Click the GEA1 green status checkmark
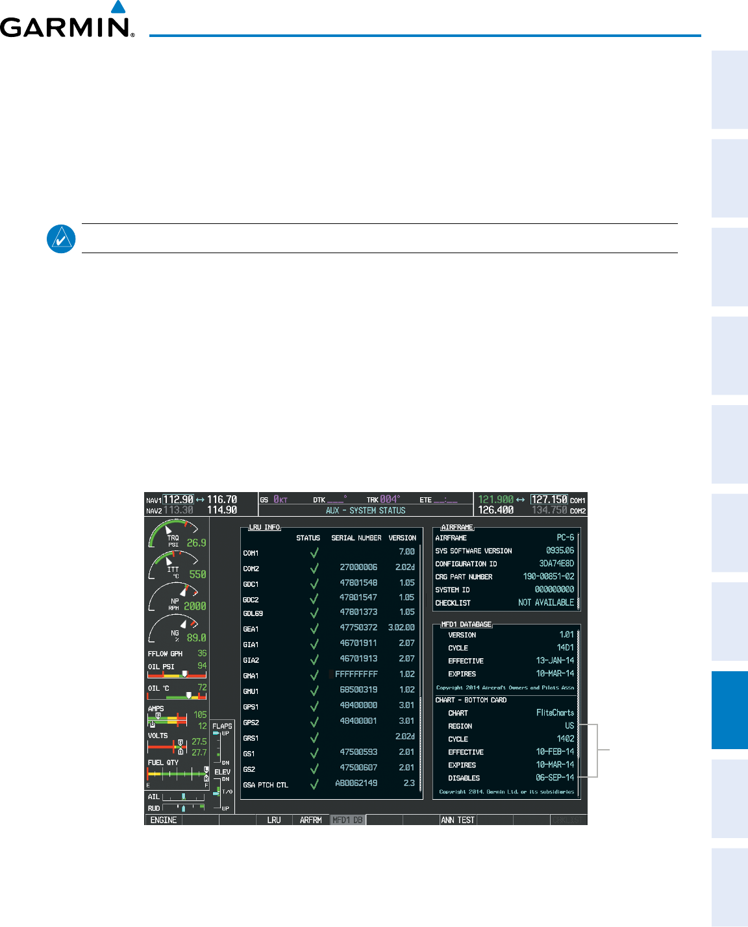 click(x=314, y=629)
